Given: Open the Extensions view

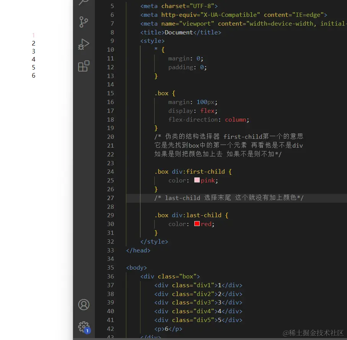Looking at the screenshot, I should point(84,66).
